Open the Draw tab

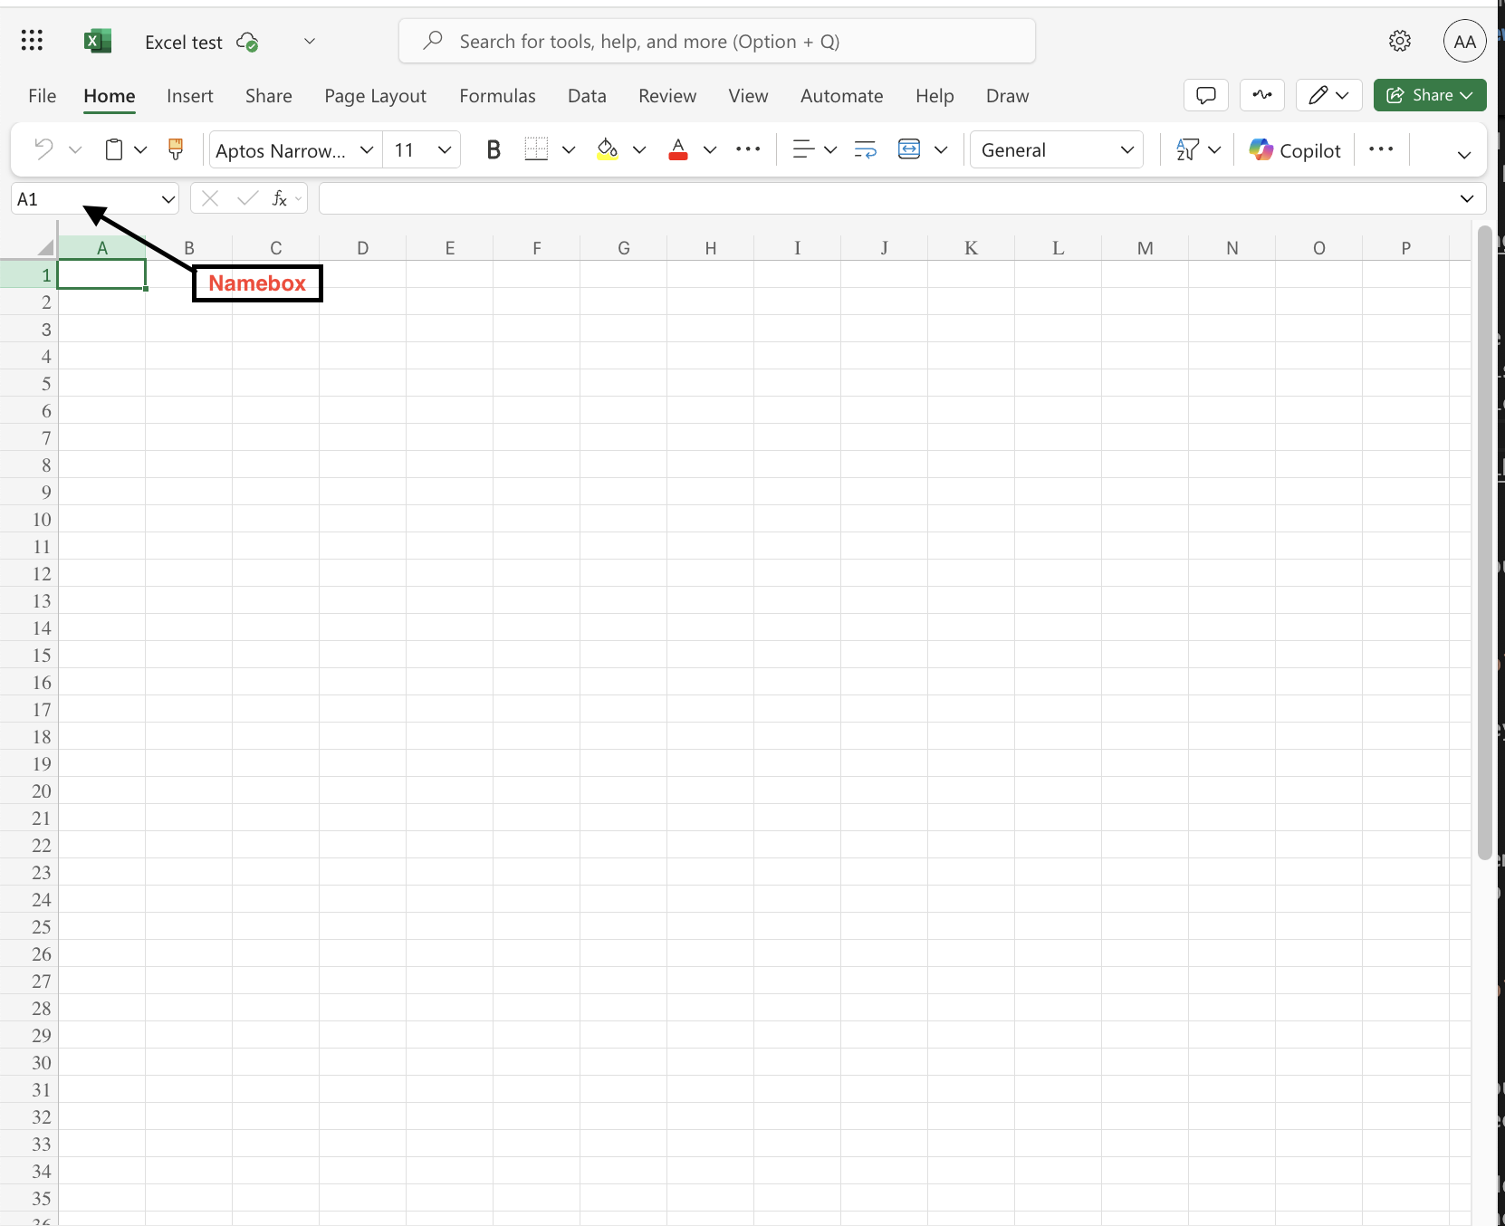tap(1007, 95)
